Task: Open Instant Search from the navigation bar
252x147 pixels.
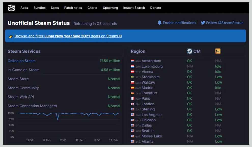Action: (134, 8)
